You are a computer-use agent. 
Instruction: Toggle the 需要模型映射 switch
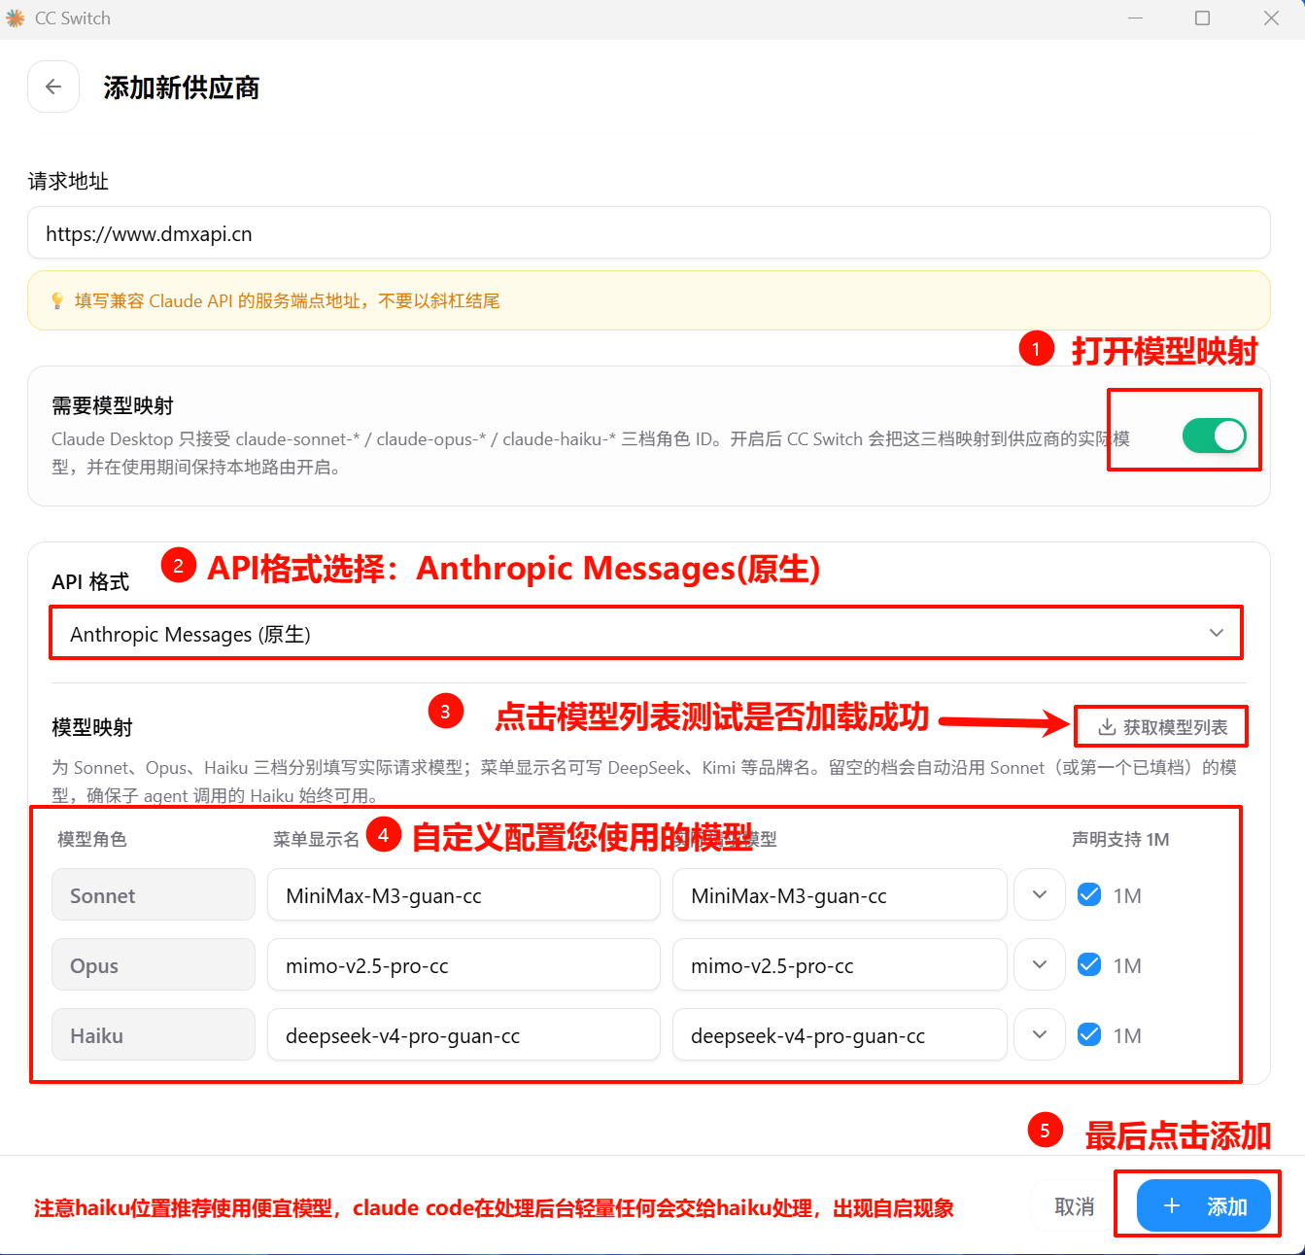[x=1214, y=436]
